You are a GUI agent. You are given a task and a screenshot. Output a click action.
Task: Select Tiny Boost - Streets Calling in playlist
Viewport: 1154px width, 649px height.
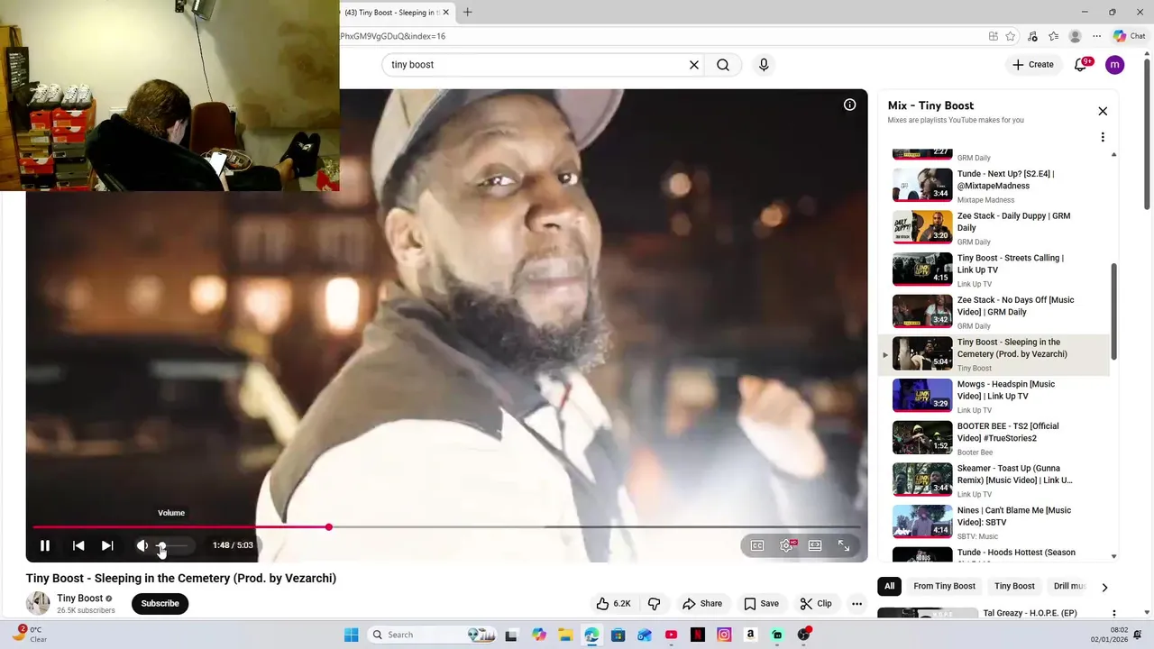point(994,270)
